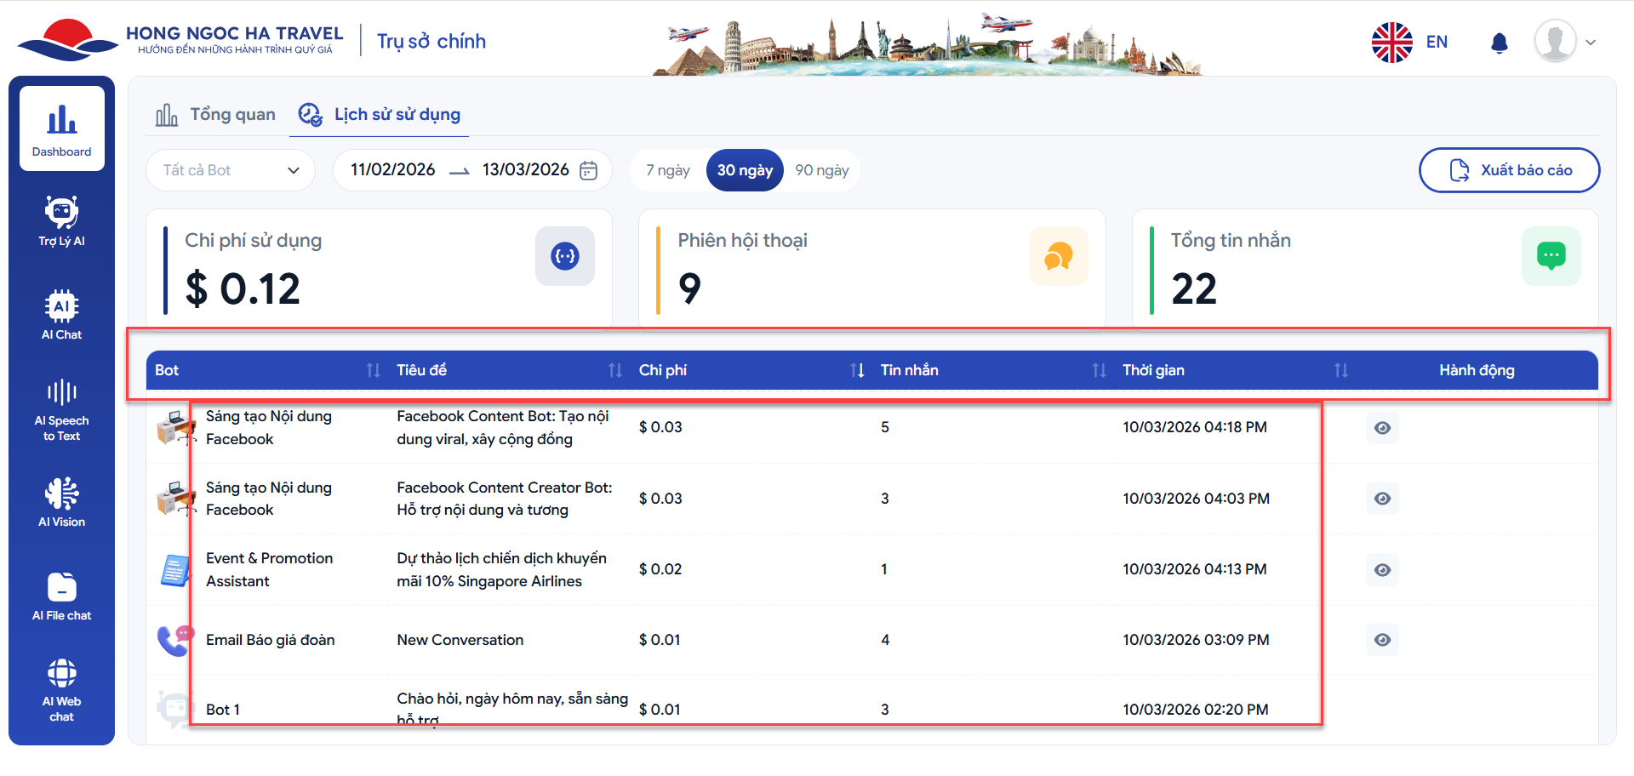Switch language using the EN flag
Screen dimensions: 1634x776
1410,42
